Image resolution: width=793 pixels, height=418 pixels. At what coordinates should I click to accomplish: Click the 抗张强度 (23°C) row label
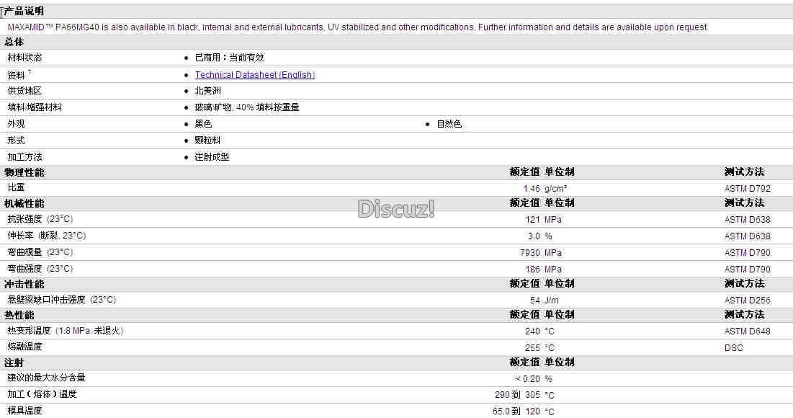point(40,219)
